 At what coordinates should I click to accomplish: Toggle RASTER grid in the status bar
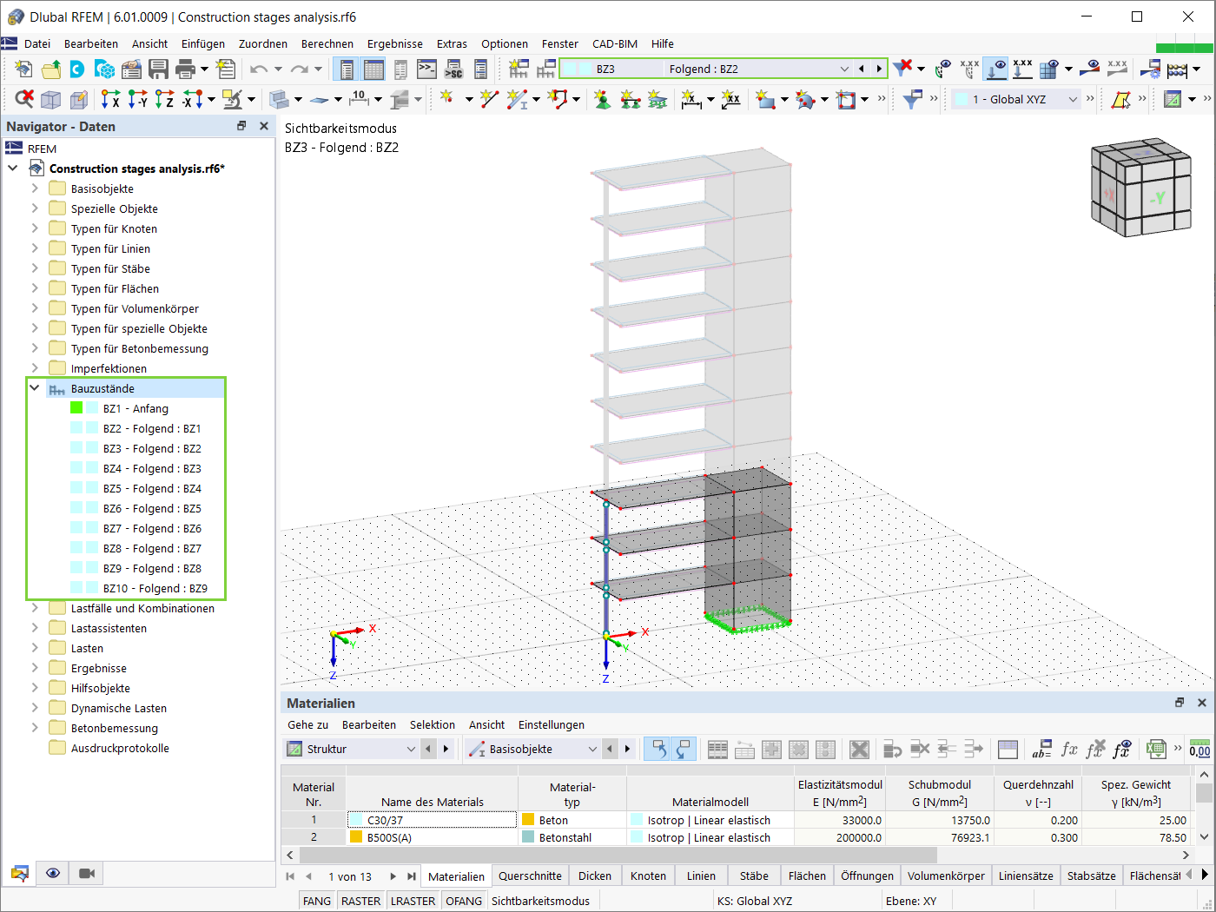[360, 901]
